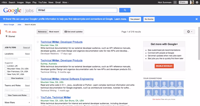Star the YouTube, Technical Writer job
This screenshot has height=106, width=200.
point(38,97)
